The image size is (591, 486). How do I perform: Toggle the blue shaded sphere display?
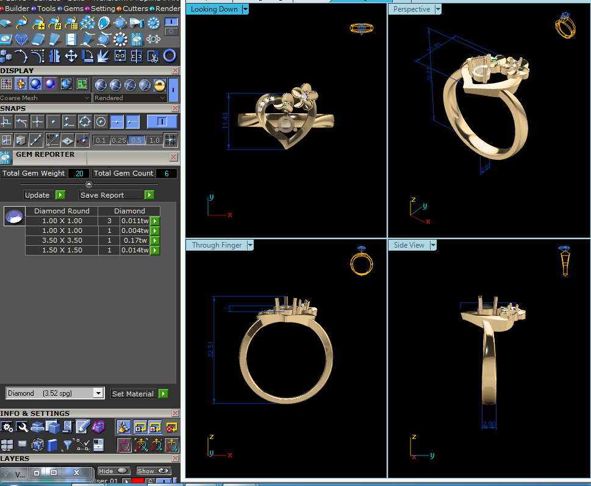(35, 84)
